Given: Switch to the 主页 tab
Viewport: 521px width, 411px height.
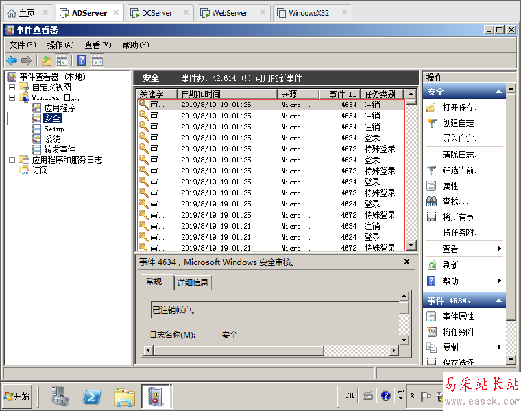Looking at the screenshot, I should [x=27, y=13].
